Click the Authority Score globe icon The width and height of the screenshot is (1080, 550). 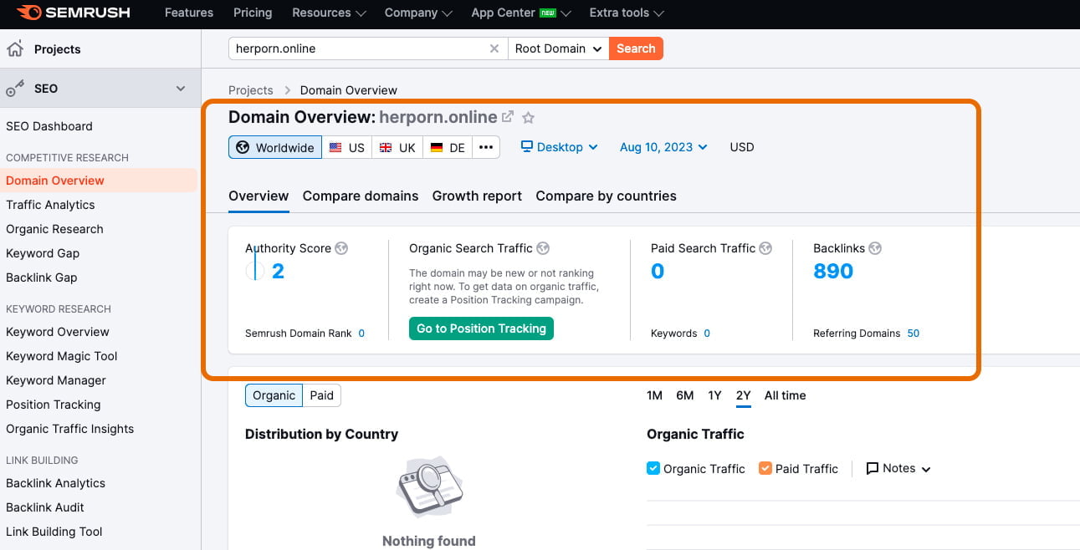341,248
